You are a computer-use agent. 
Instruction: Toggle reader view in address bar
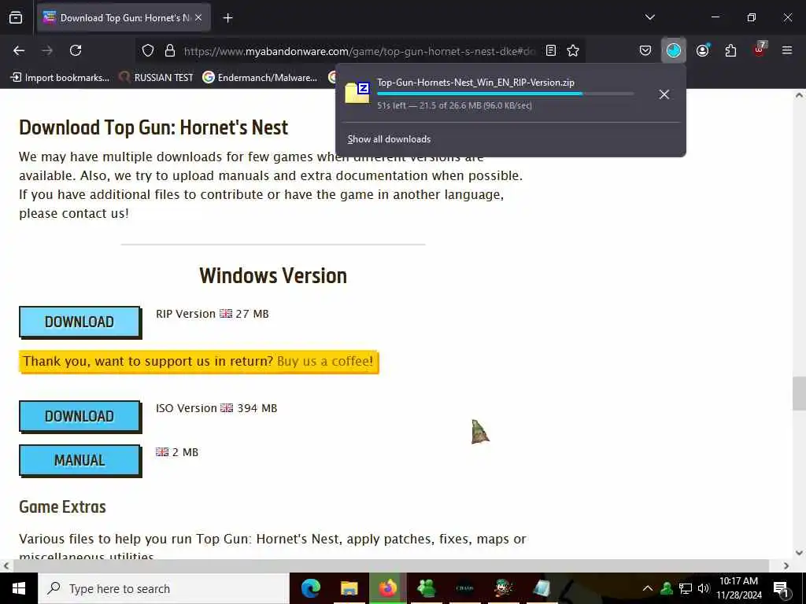pyautogui.click(x=550, y=50)
